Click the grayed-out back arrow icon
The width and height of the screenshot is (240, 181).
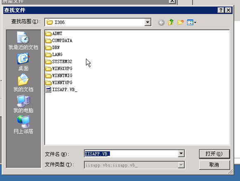[161, 23]
